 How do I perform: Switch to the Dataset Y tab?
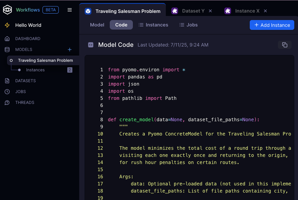193,11
